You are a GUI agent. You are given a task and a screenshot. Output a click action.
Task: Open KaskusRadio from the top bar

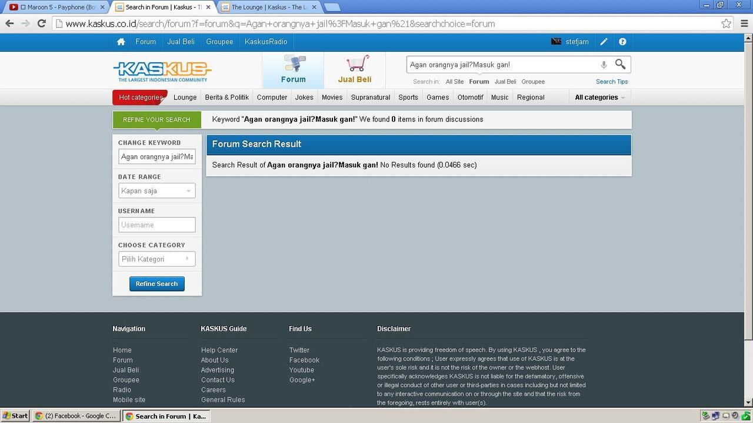[x=266, y=42]
